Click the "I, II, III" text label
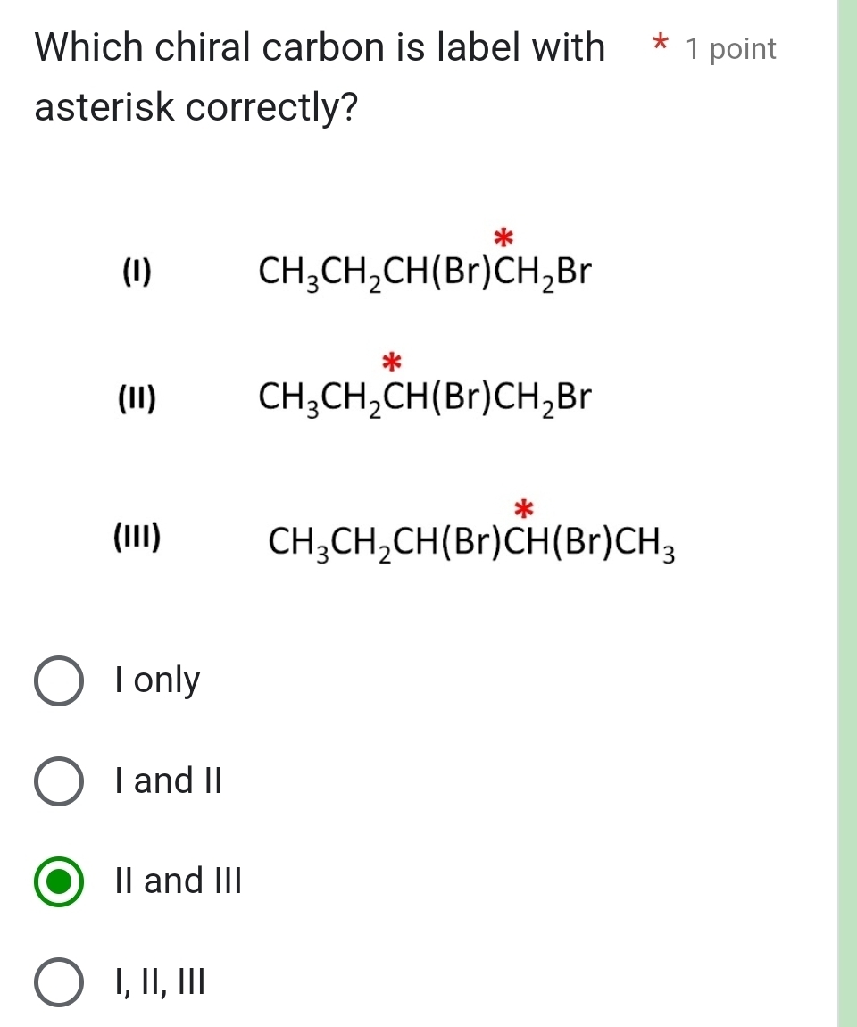 pyautogui.click(x=159, y=982)
